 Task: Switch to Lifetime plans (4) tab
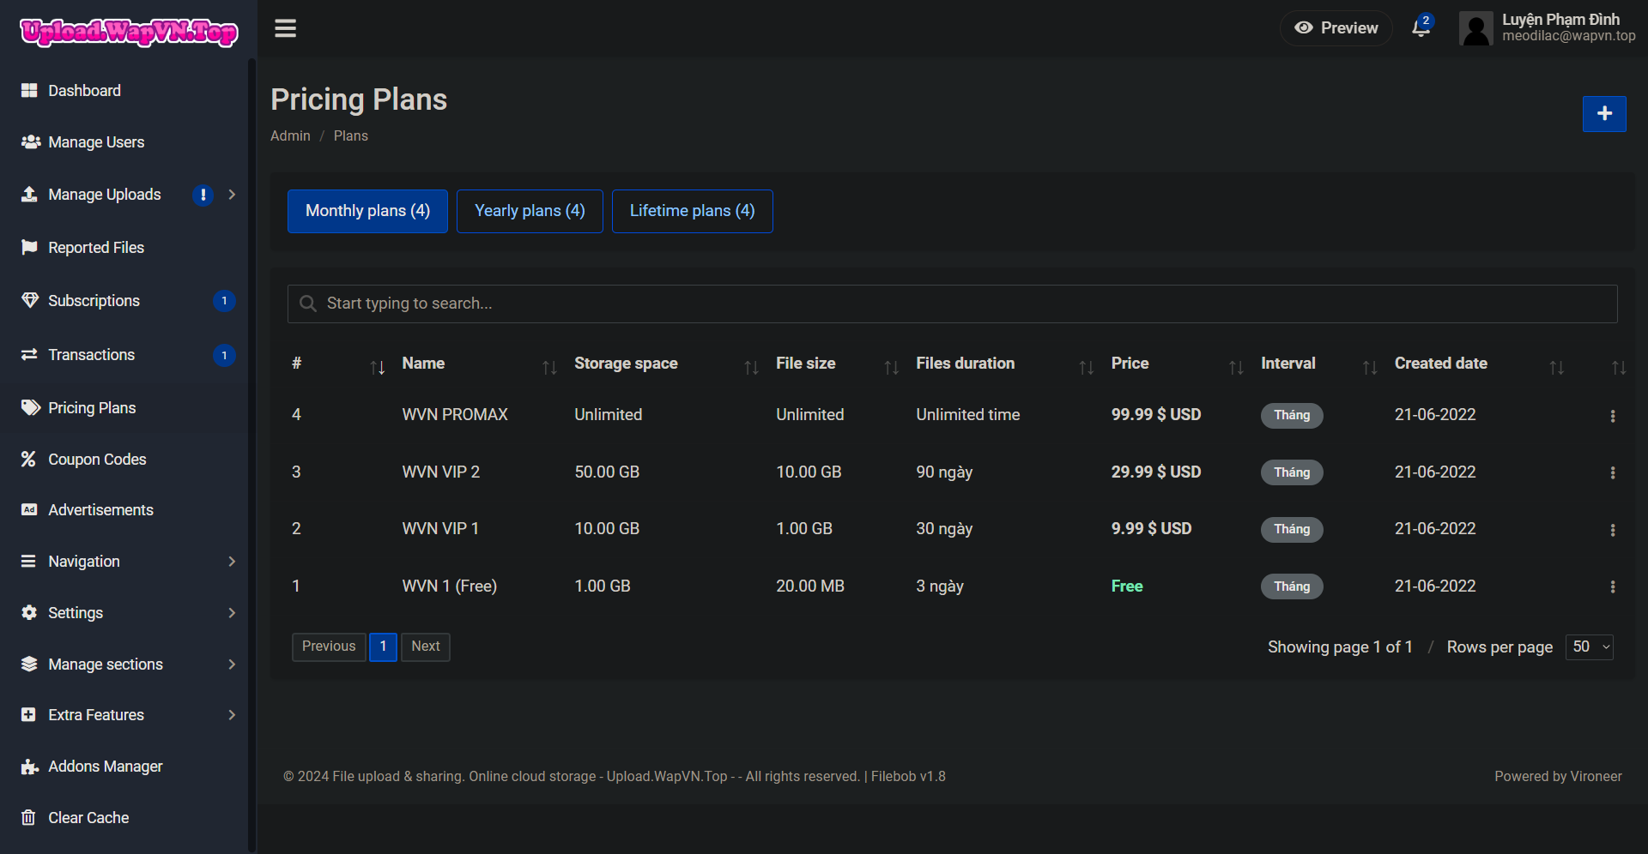[x=692, y=211]
